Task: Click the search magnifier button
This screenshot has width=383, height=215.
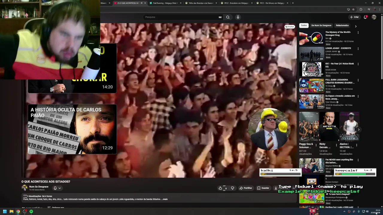Action: 228,17
